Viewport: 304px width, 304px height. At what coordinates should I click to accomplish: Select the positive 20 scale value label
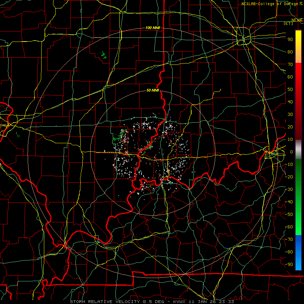290,127
